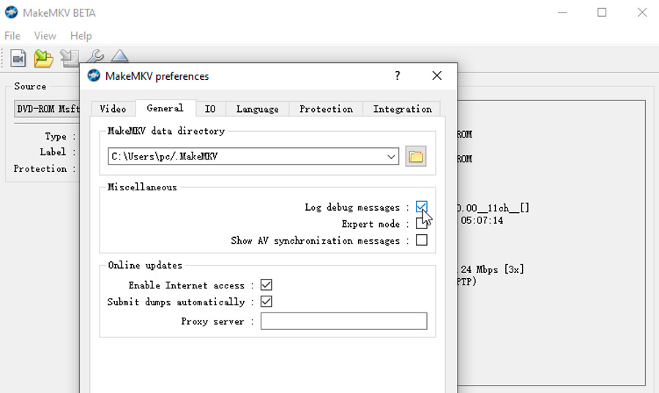Close the MakeMKV preferences dialog

(x=437, y=75)
